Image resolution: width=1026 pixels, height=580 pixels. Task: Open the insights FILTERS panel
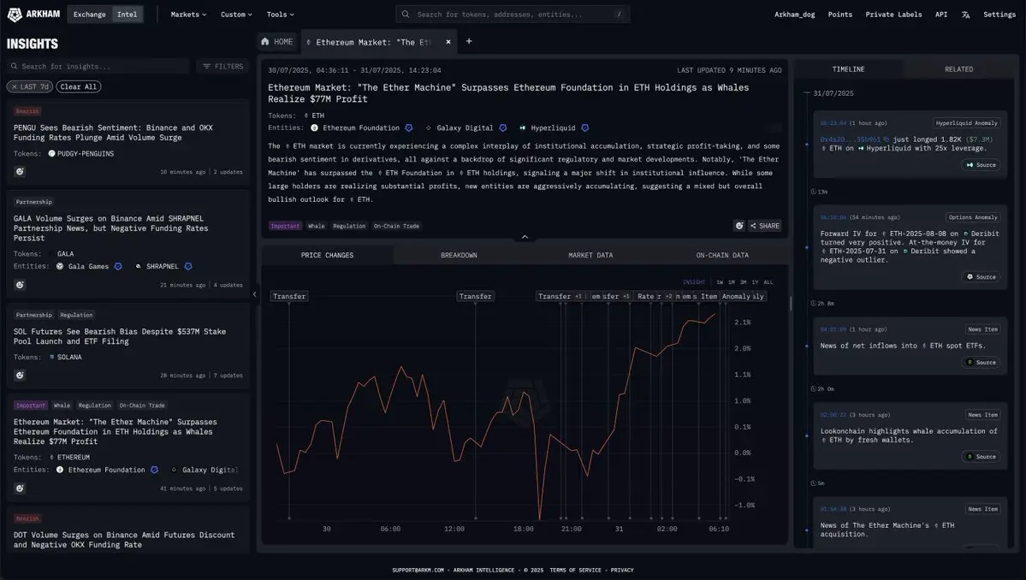[223, 66]
